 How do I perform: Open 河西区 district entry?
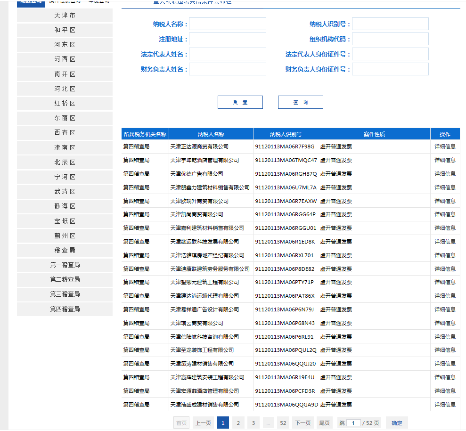(65, 59)
